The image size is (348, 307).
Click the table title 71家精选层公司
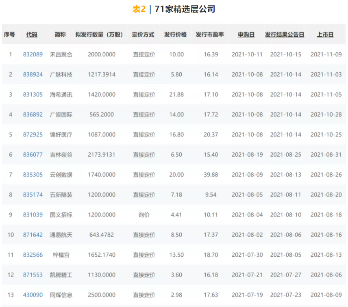tap(185, 9)
